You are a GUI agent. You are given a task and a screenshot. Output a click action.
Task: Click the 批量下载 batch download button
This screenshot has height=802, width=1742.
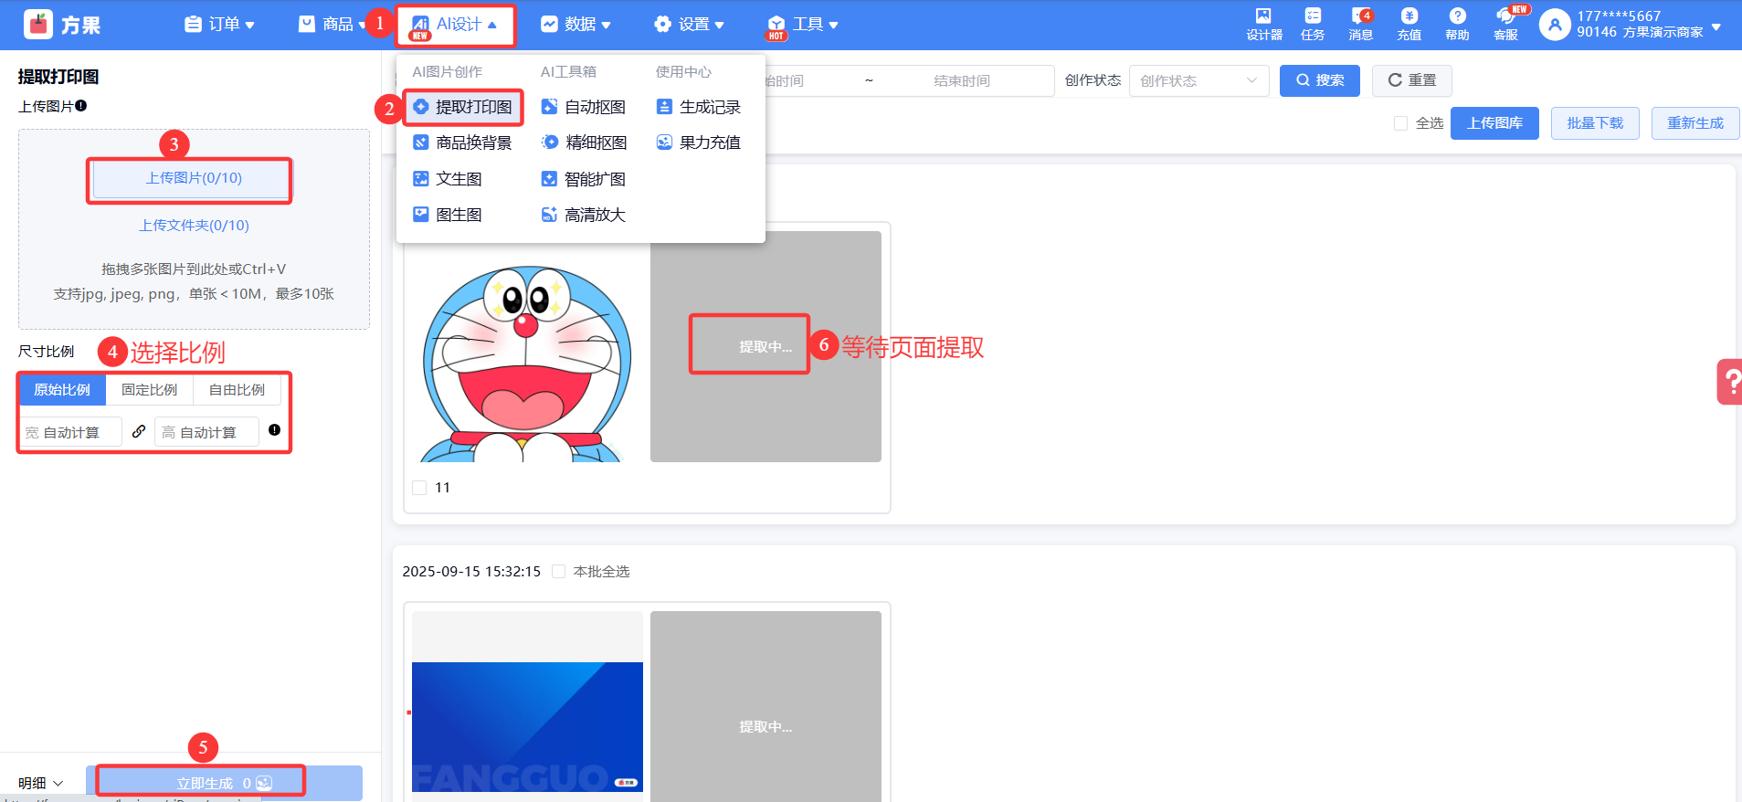coord(1595,123)
